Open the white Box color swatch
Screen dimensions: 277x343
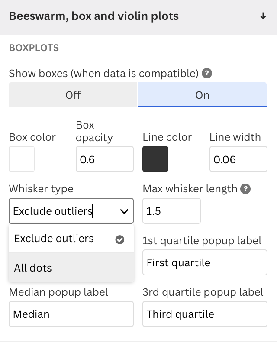pyautogui.click(x=22, y=159)
